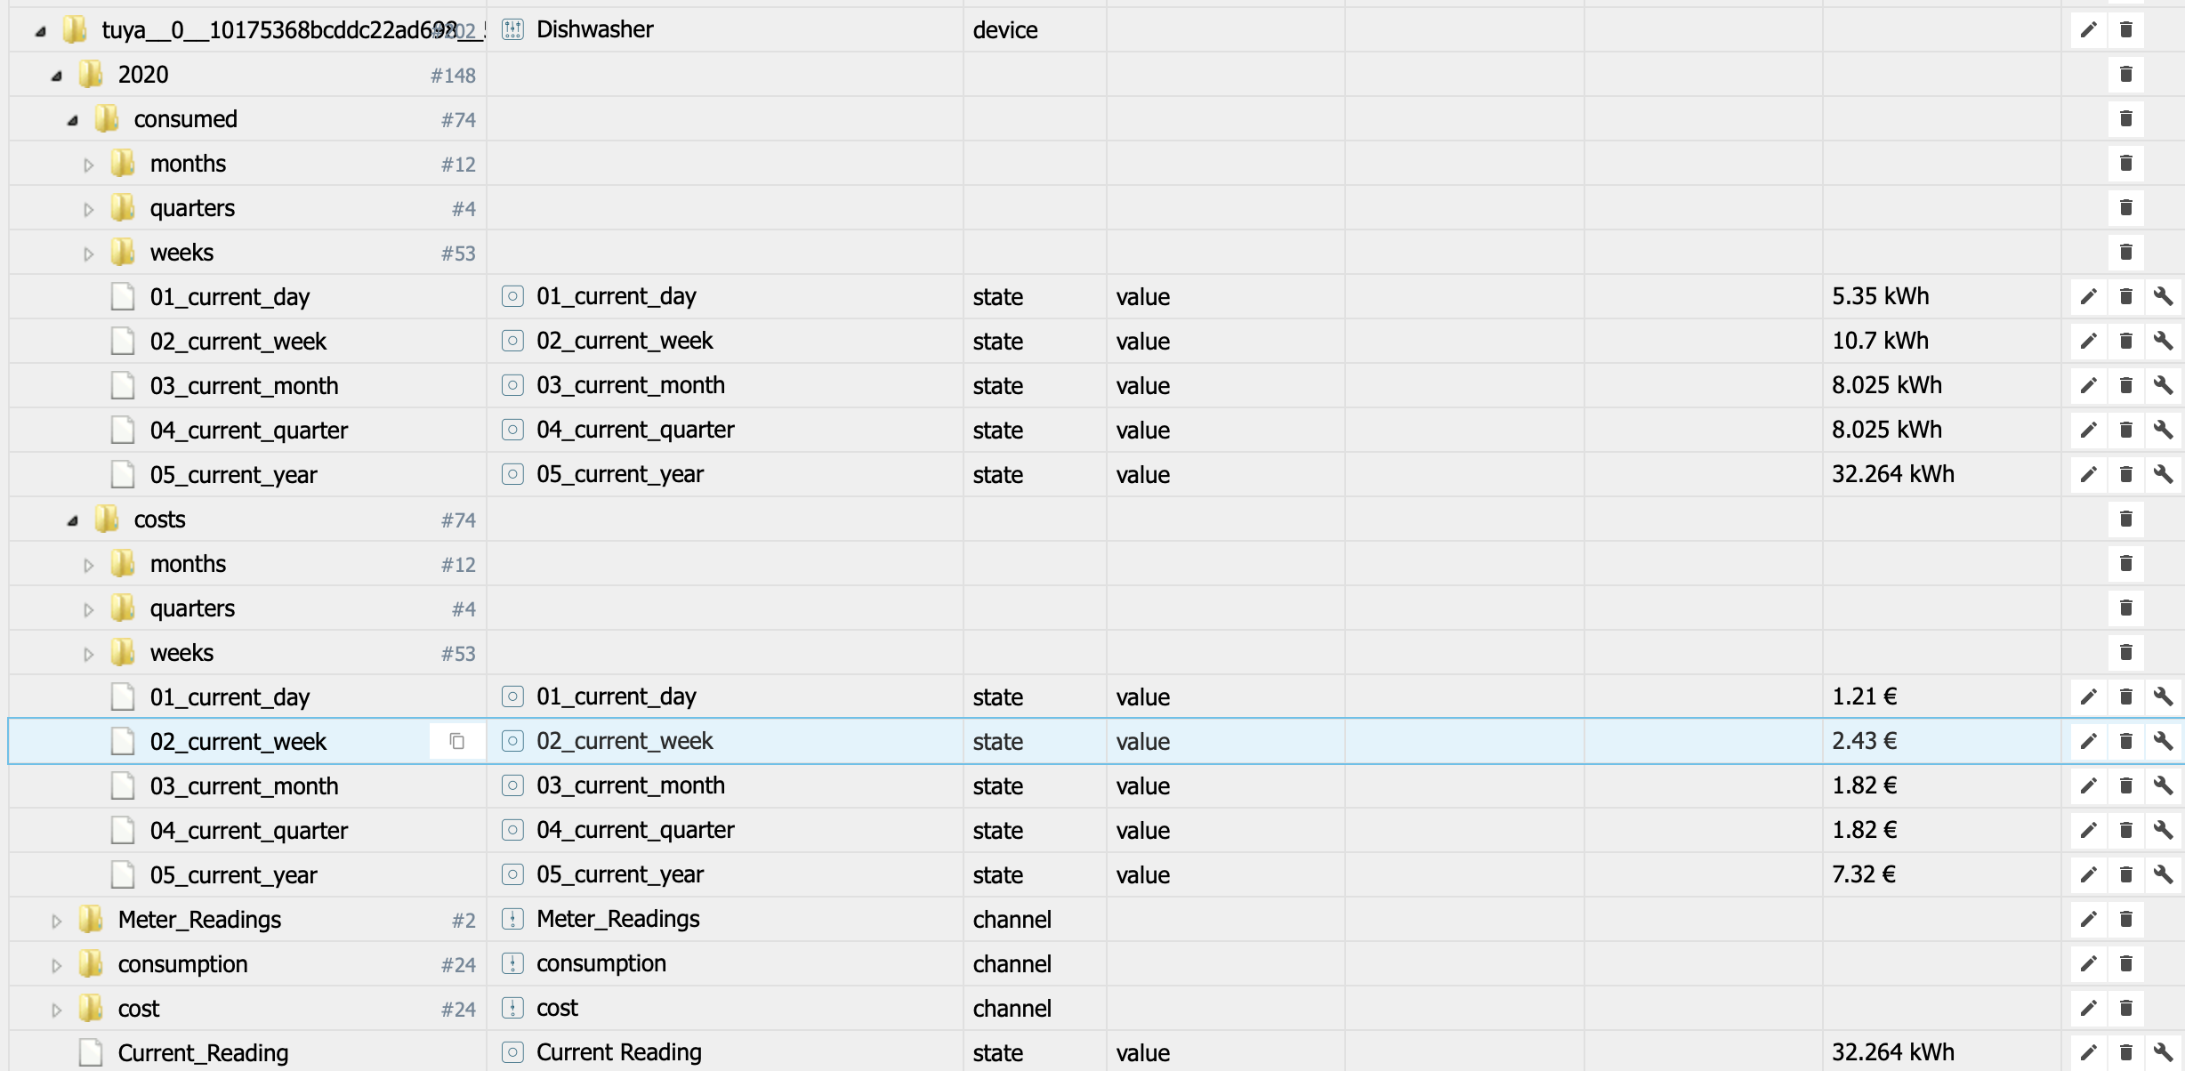Image resolution: width=2185 pixels, height=1071 pixels.
Task: Delete costs 03_current_month state via trash icon
Action: (x=2125, y=786)
